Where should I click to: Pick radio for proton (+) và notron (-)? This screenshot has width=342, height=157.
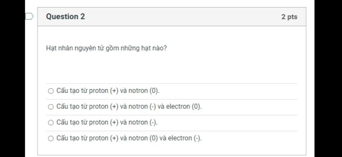[51, 123]
